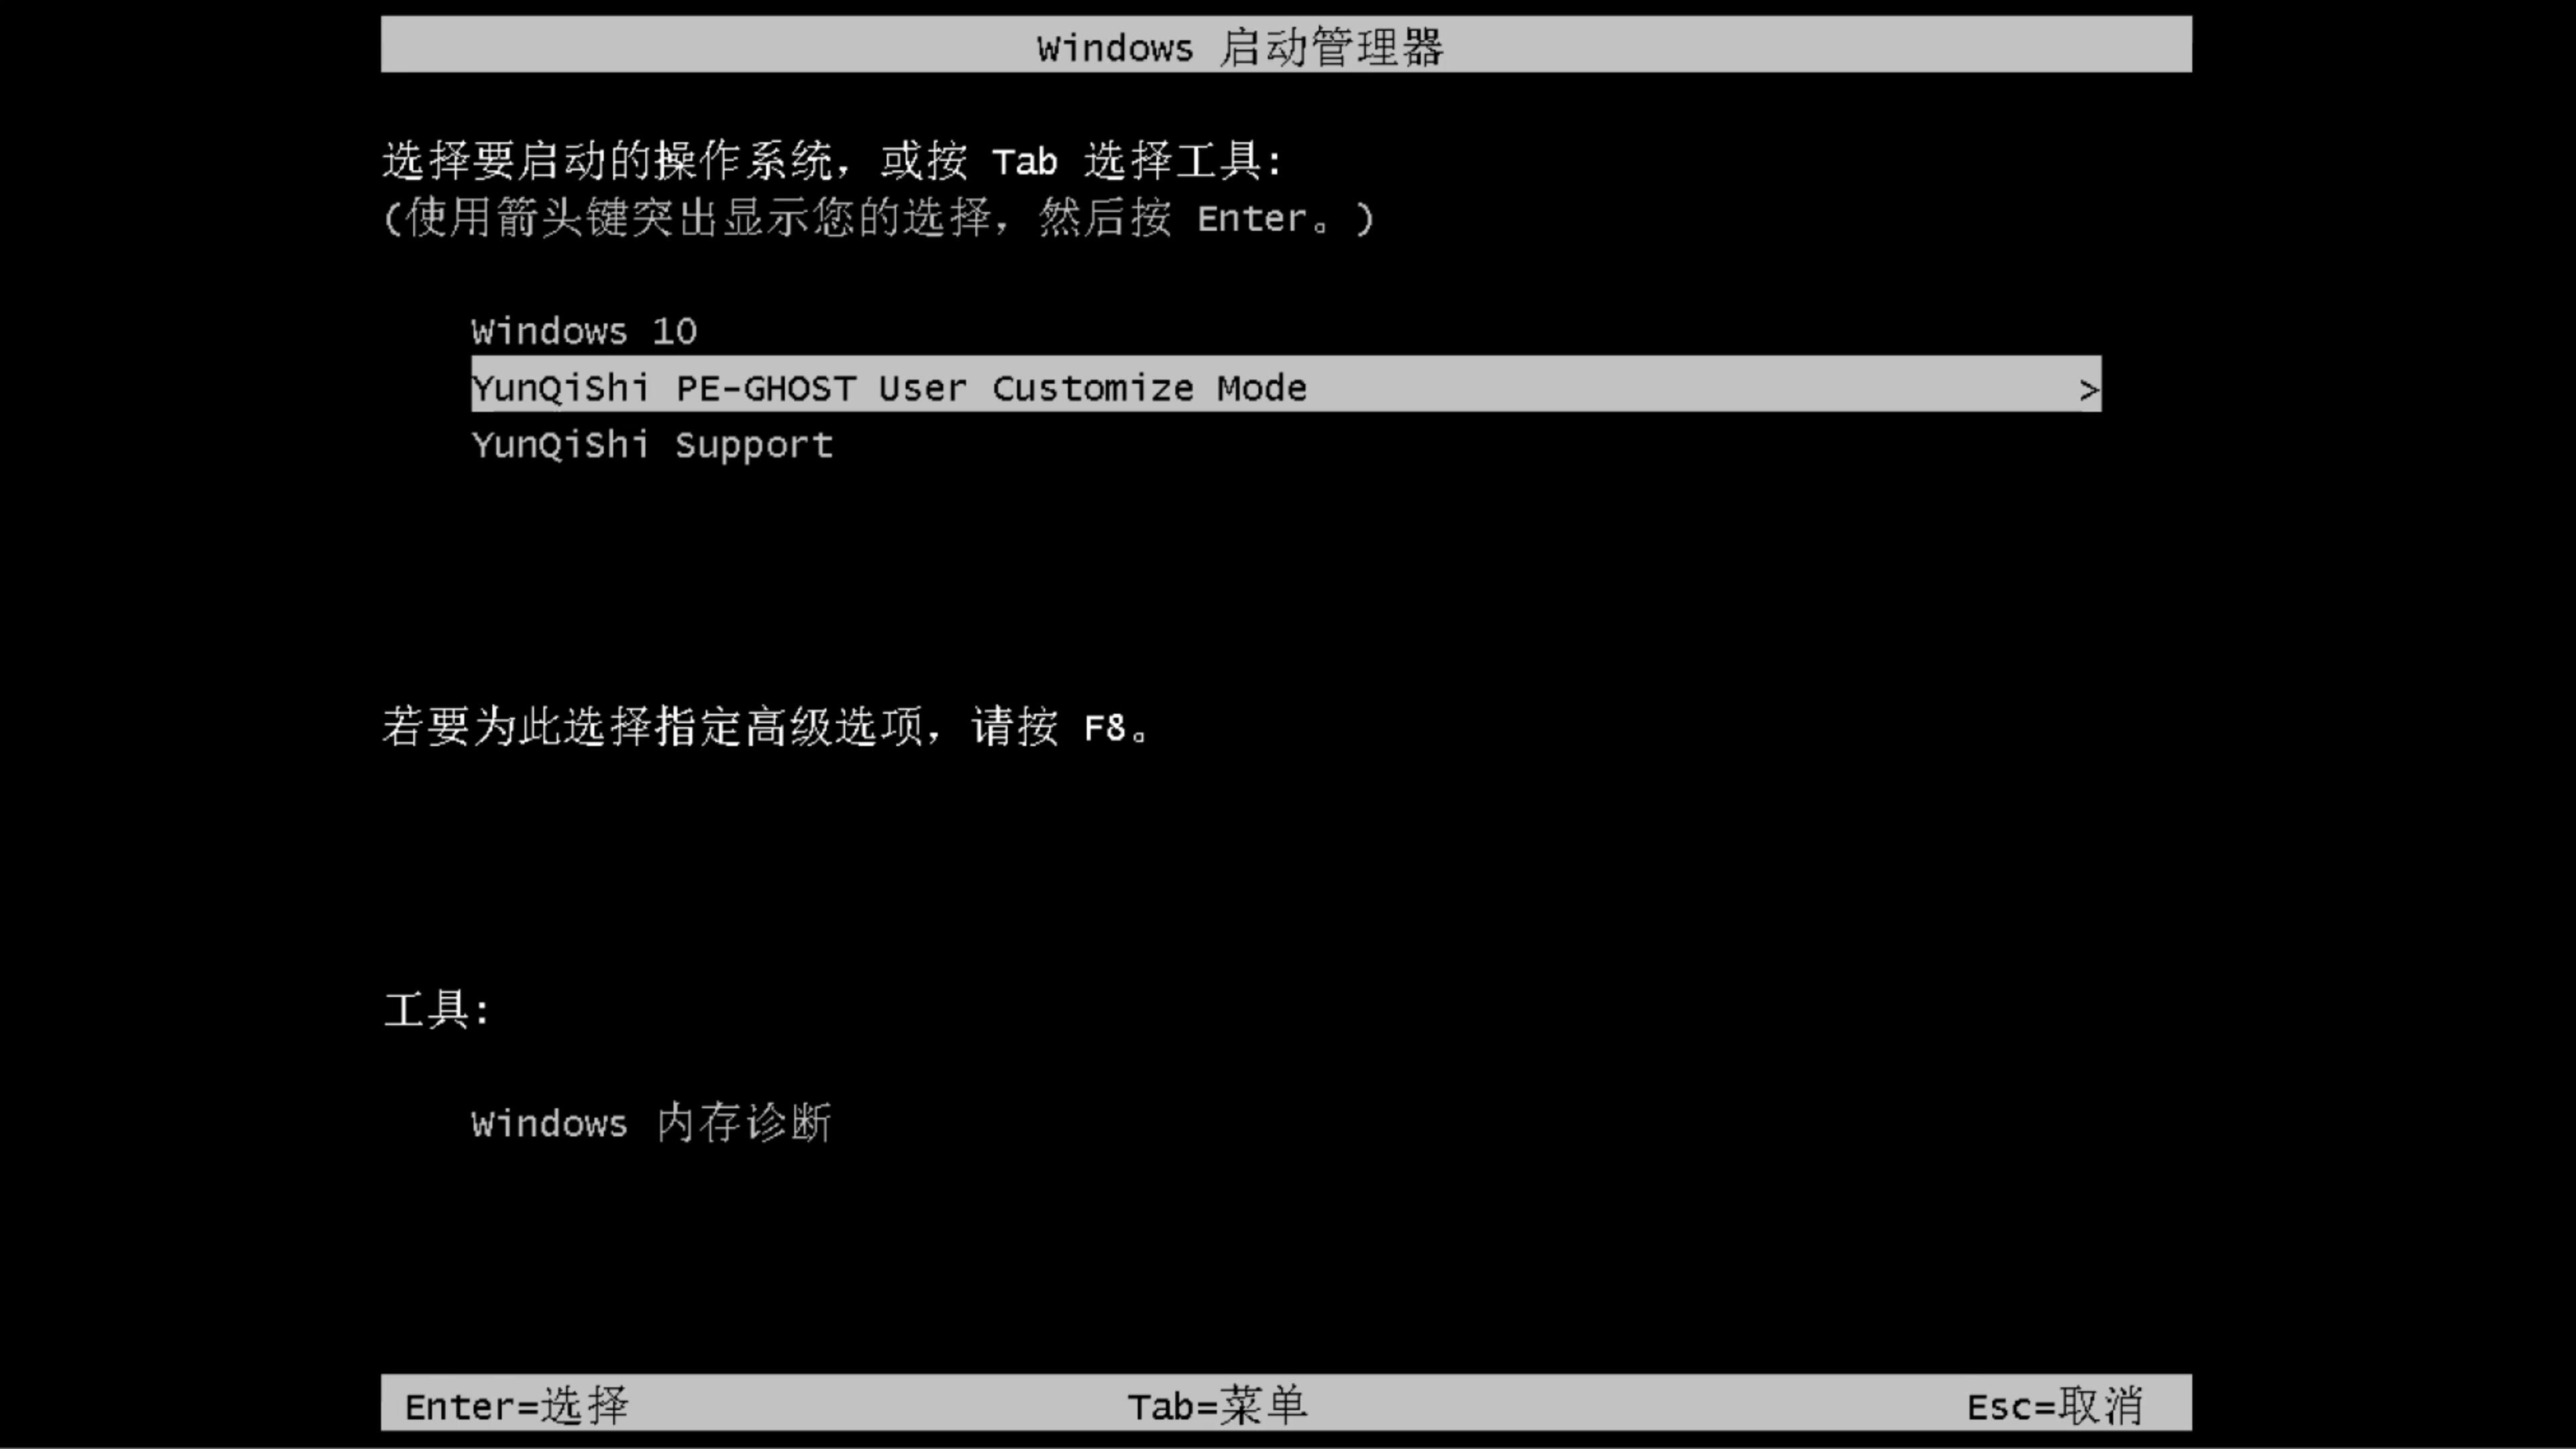Select Windows 10 boot option
Screen dimensions: 2576x1449
[x=584, y=331]
